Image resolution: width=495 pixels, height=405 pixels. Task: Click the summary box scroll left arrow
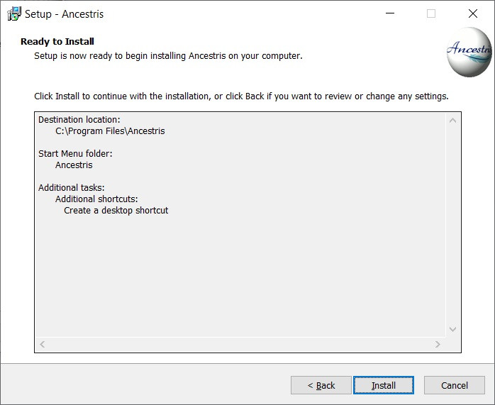(x=43, y=344)
